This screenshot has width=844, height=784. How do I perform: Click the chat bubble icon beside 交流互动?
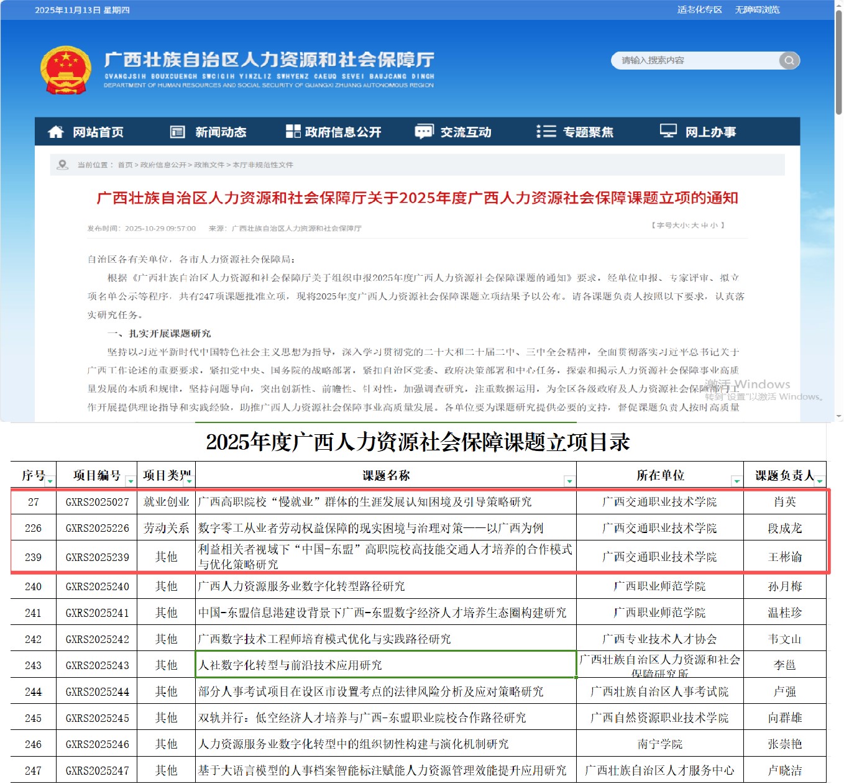click(x=424, y=132)
